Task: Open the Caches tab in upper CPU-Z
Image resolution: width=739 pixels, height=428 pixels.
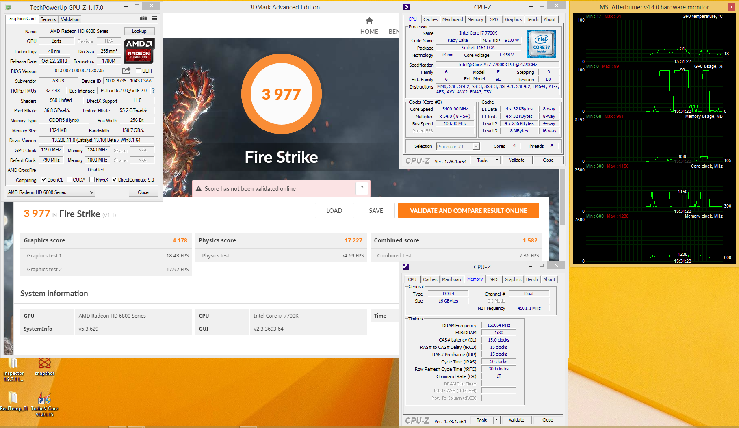Action: [x=431, y=19]
